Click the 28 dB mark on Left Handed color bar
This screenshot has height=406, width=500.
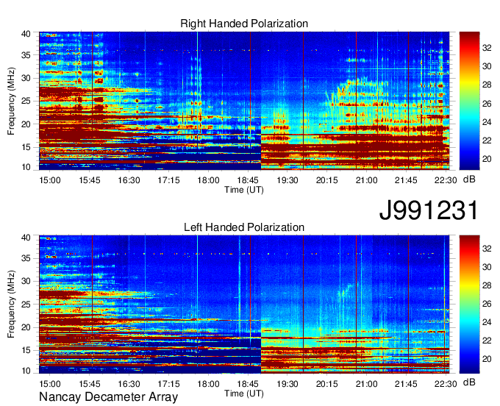pyautogui.click(x=487, y=285)
